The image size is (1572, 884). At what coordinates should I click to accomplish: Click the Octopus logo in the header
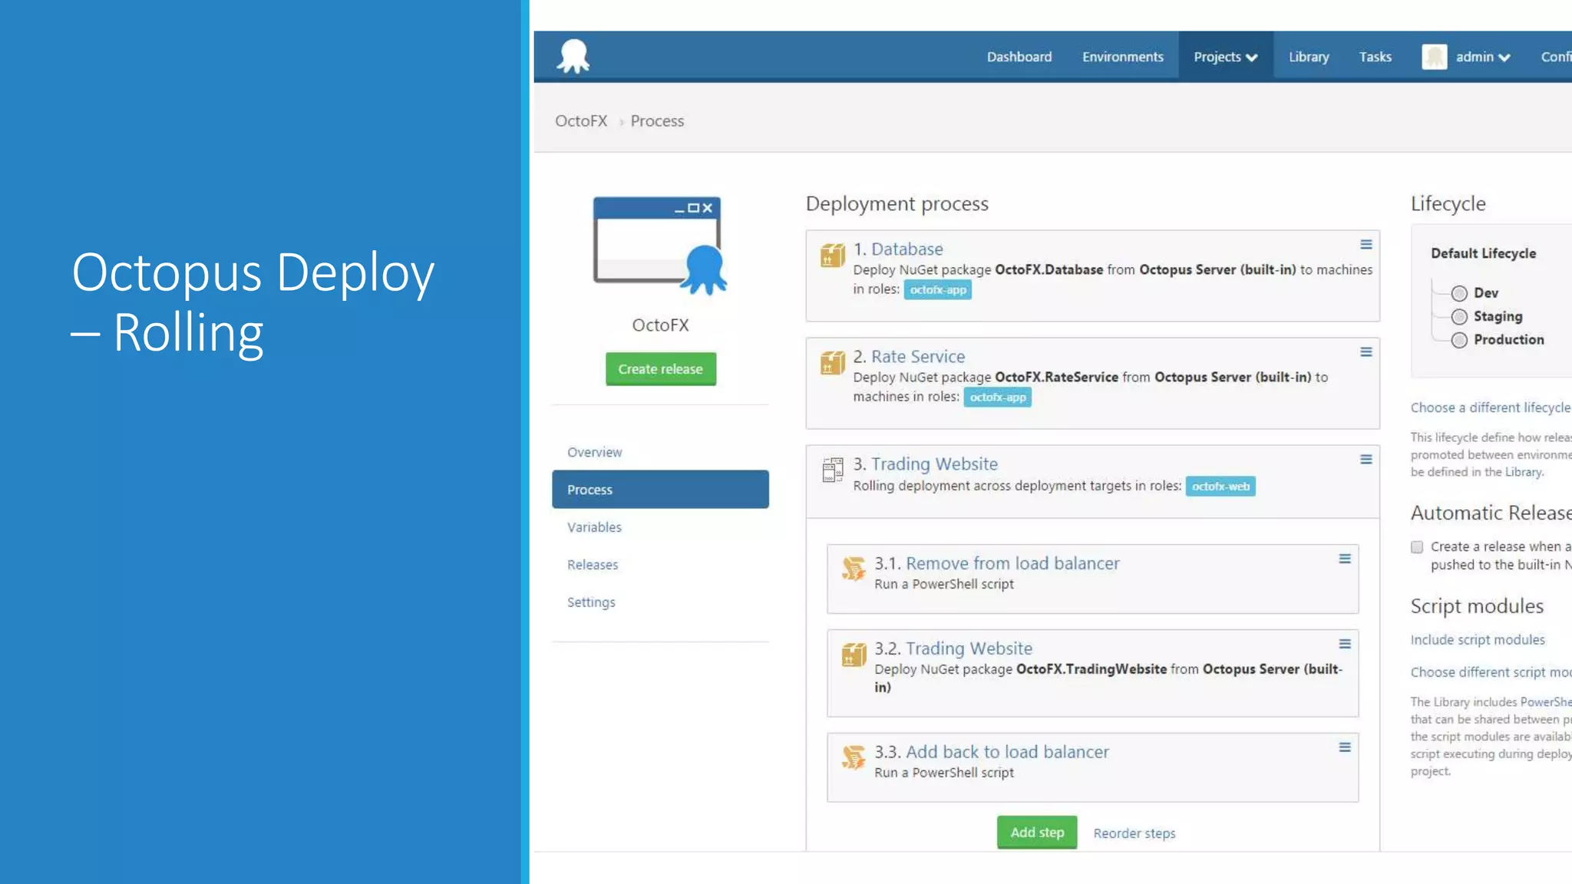(573, 56)
